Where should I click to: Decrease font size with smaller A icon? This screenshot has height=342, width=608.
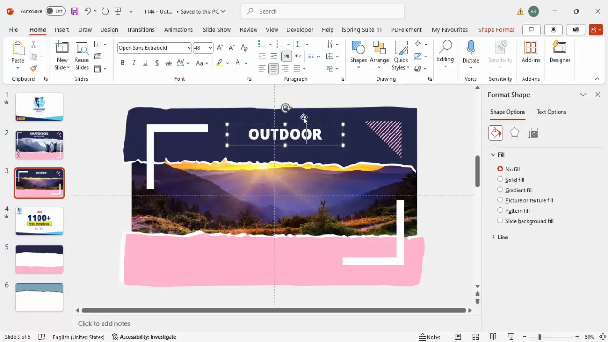point(232,48)
